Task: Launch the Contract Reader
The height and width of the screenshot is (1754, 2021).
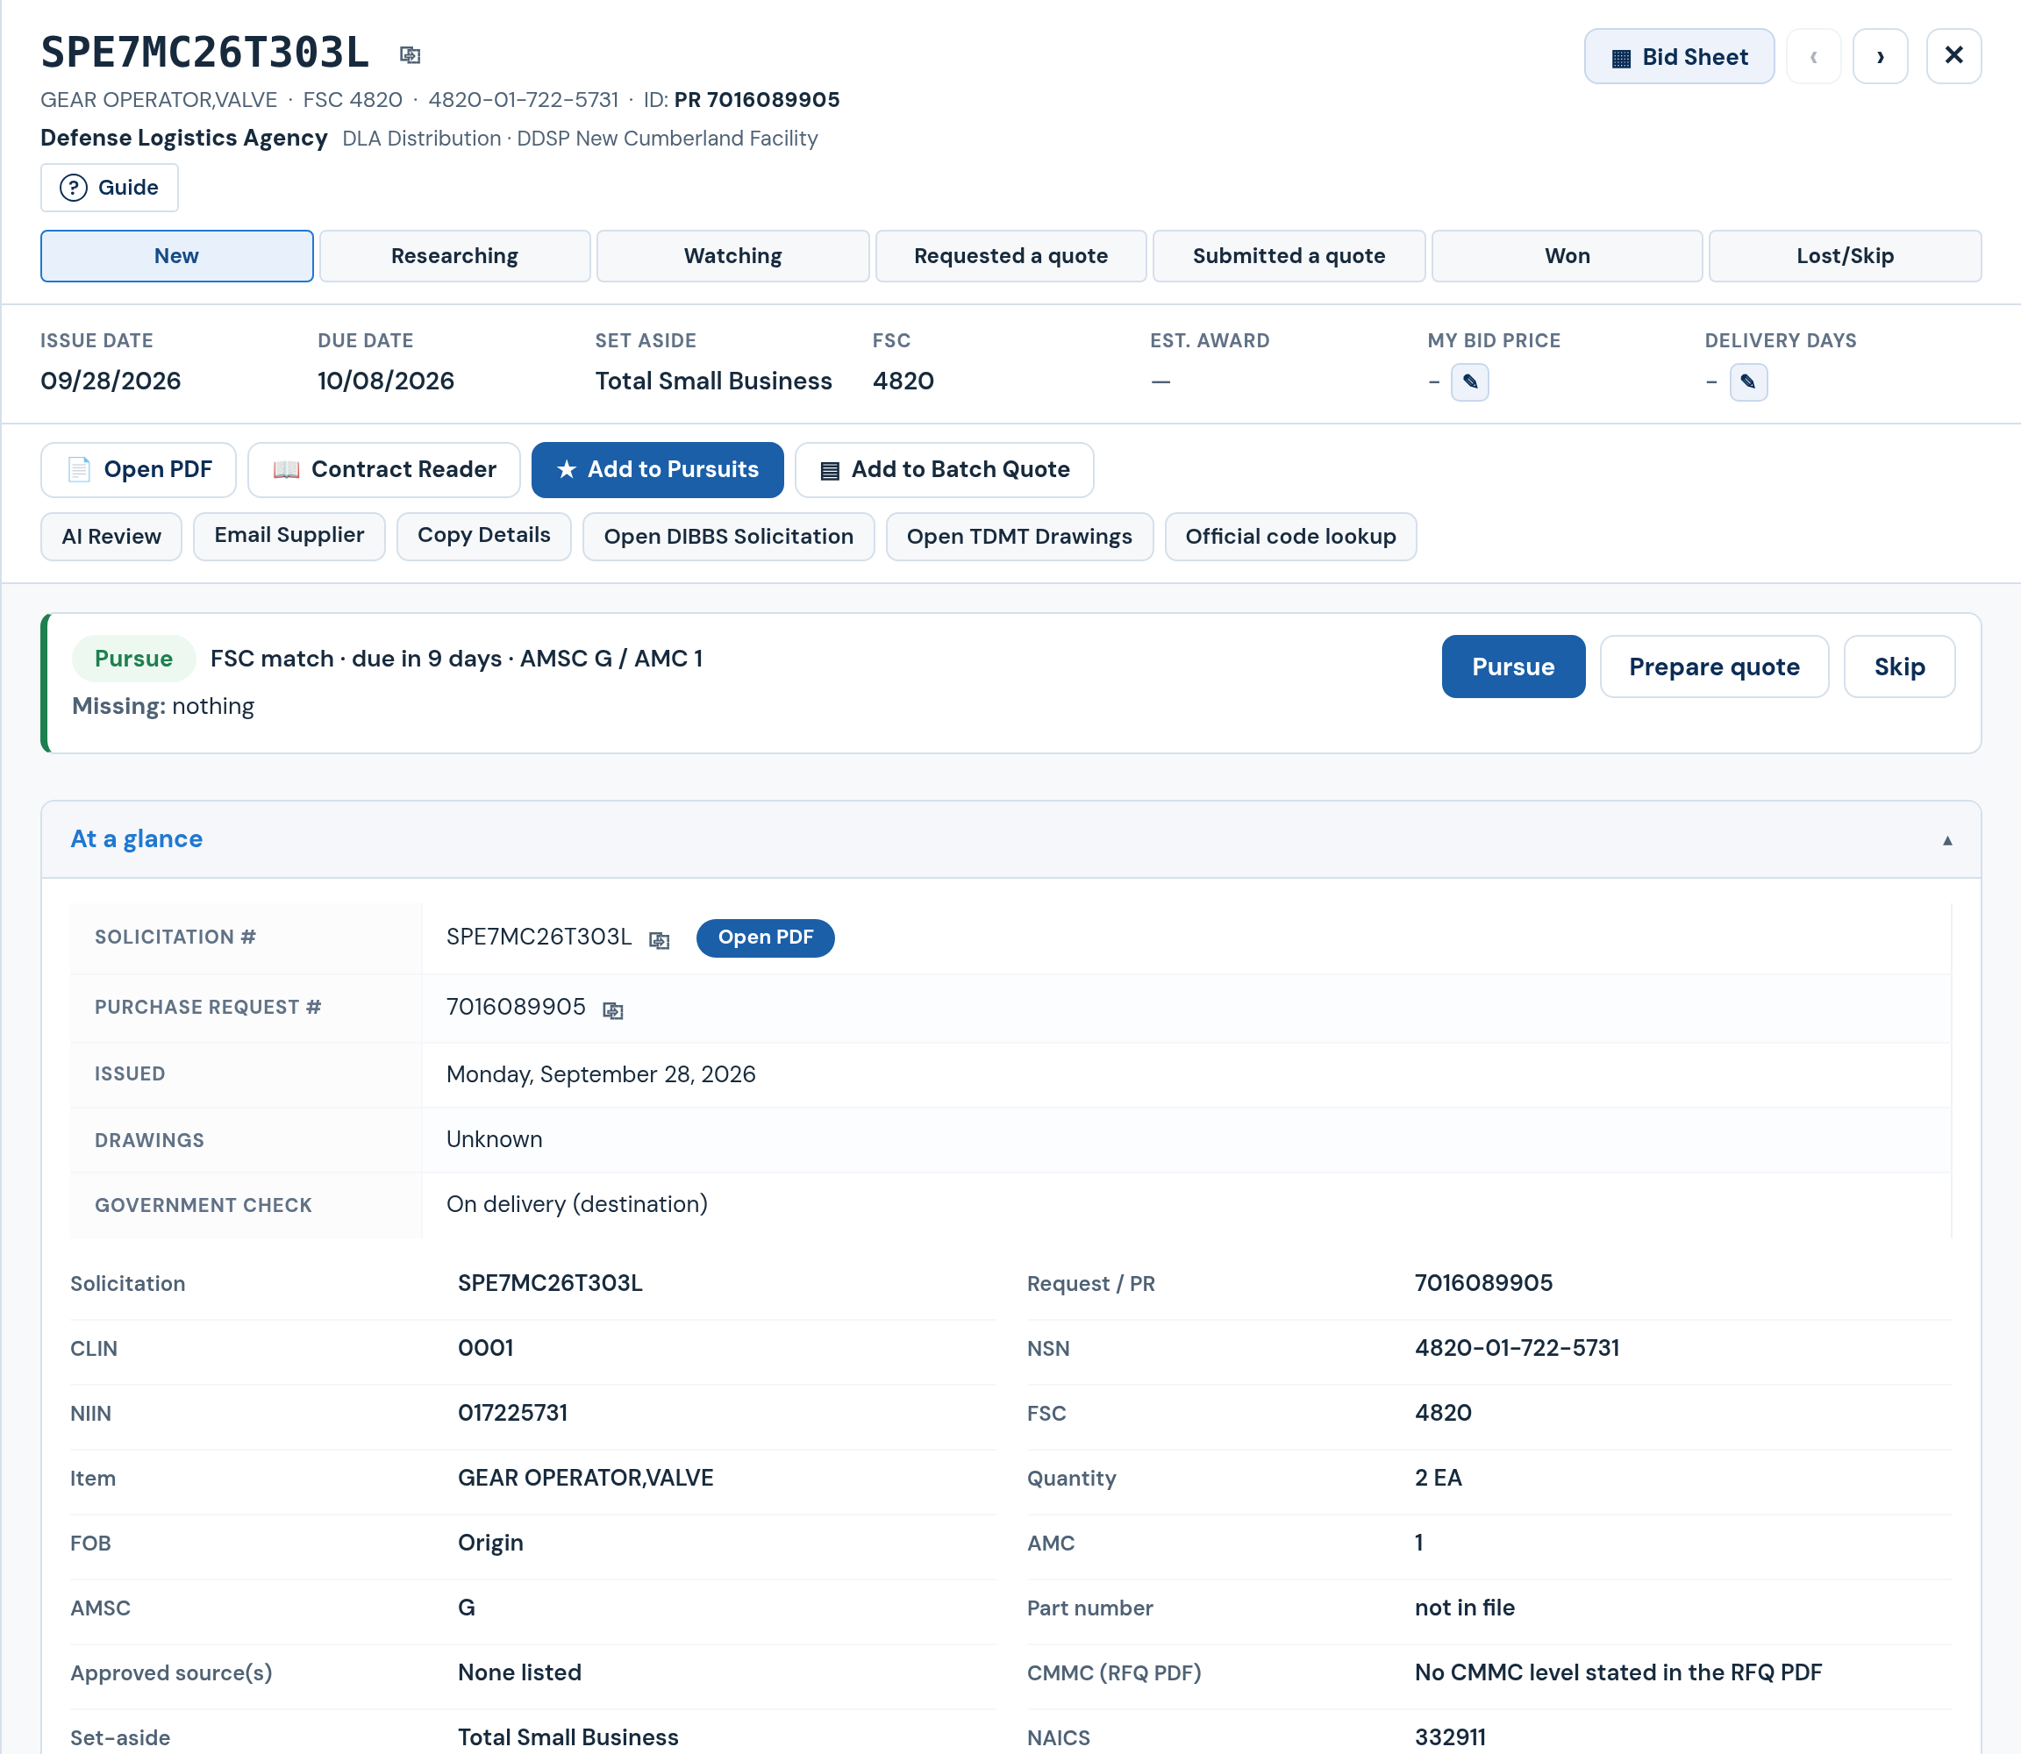Action: (384, 470)
